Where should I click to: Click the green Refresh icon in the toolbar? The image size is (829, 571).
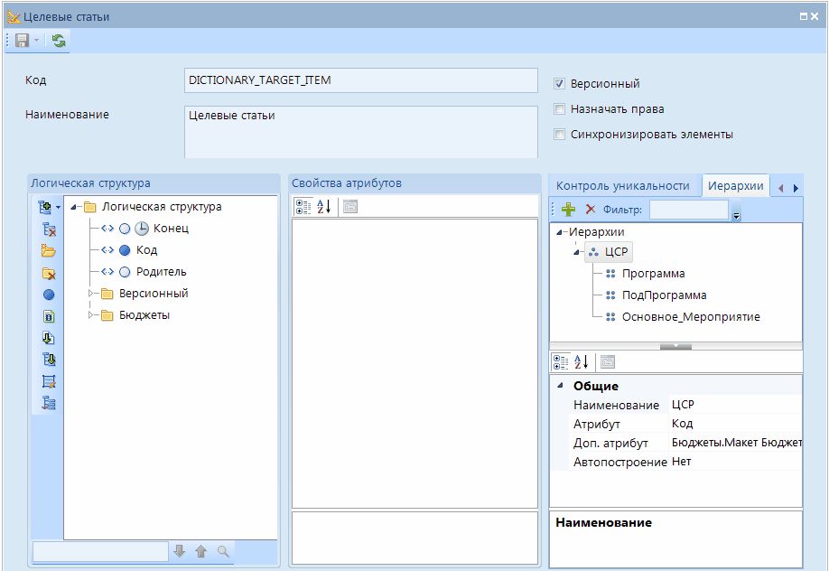[59, 41]
